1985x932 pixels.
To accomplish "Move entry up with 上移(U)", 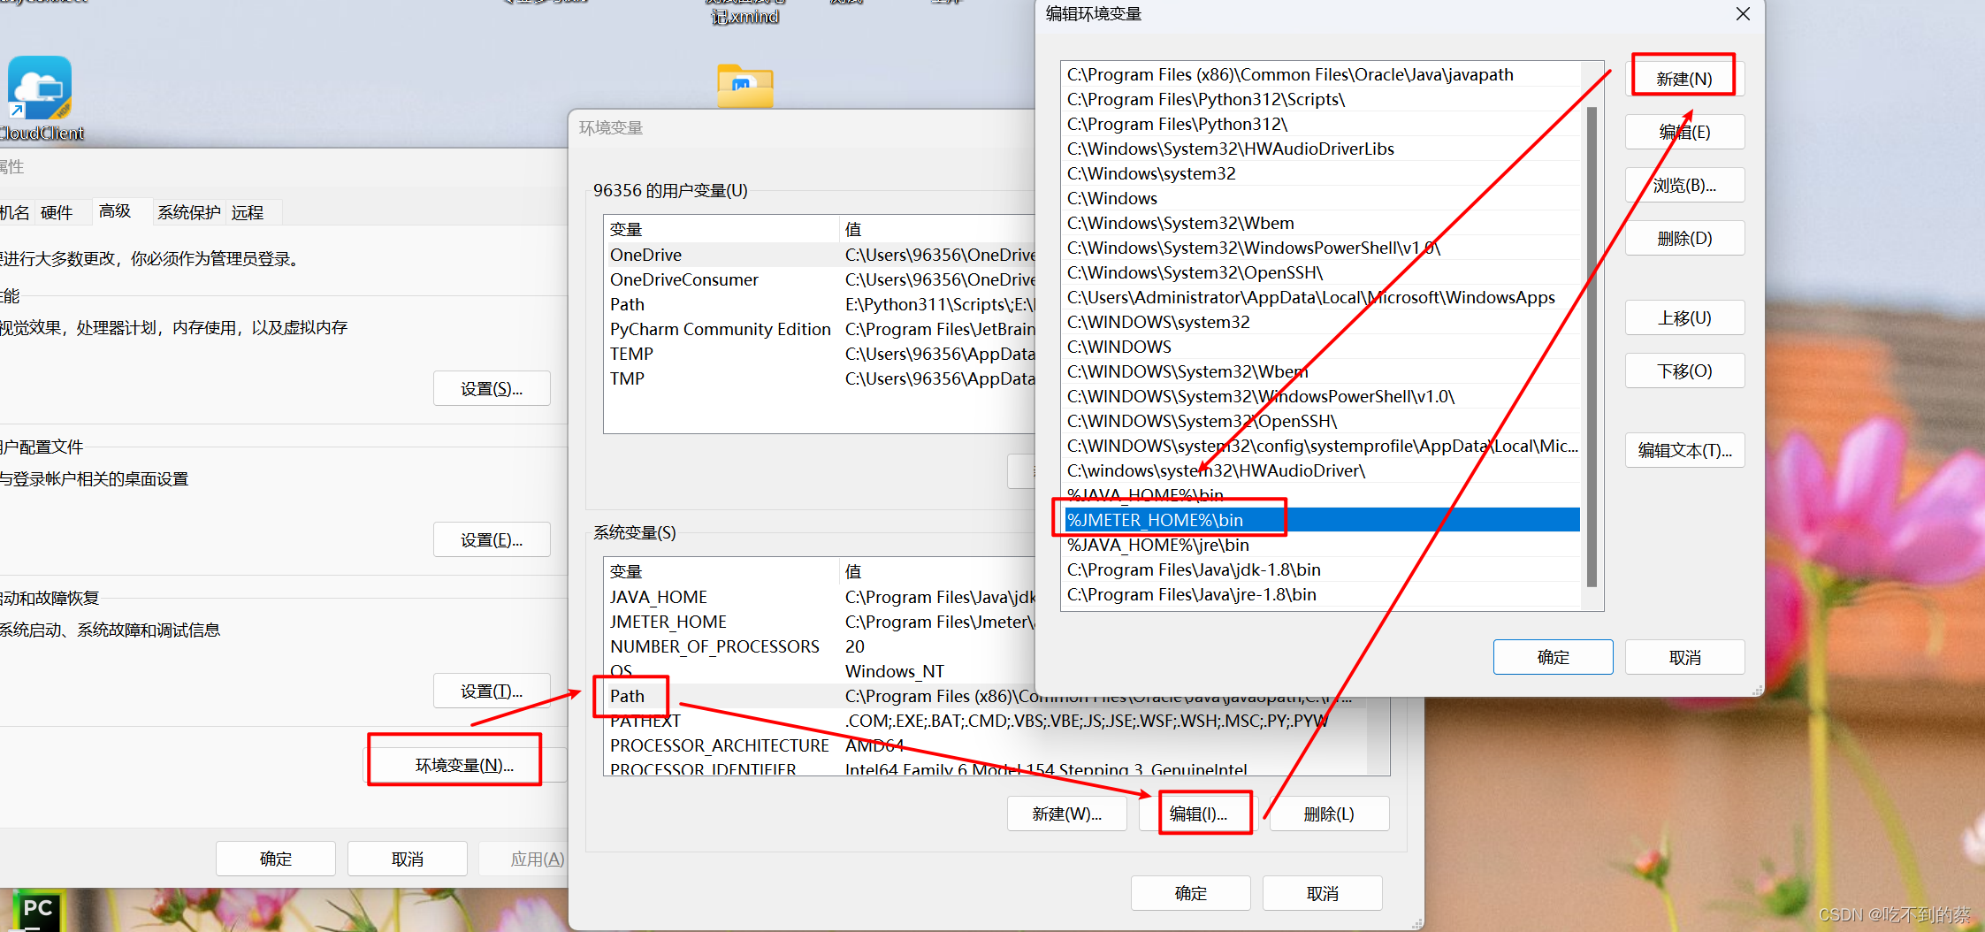I will point(1684,317).
